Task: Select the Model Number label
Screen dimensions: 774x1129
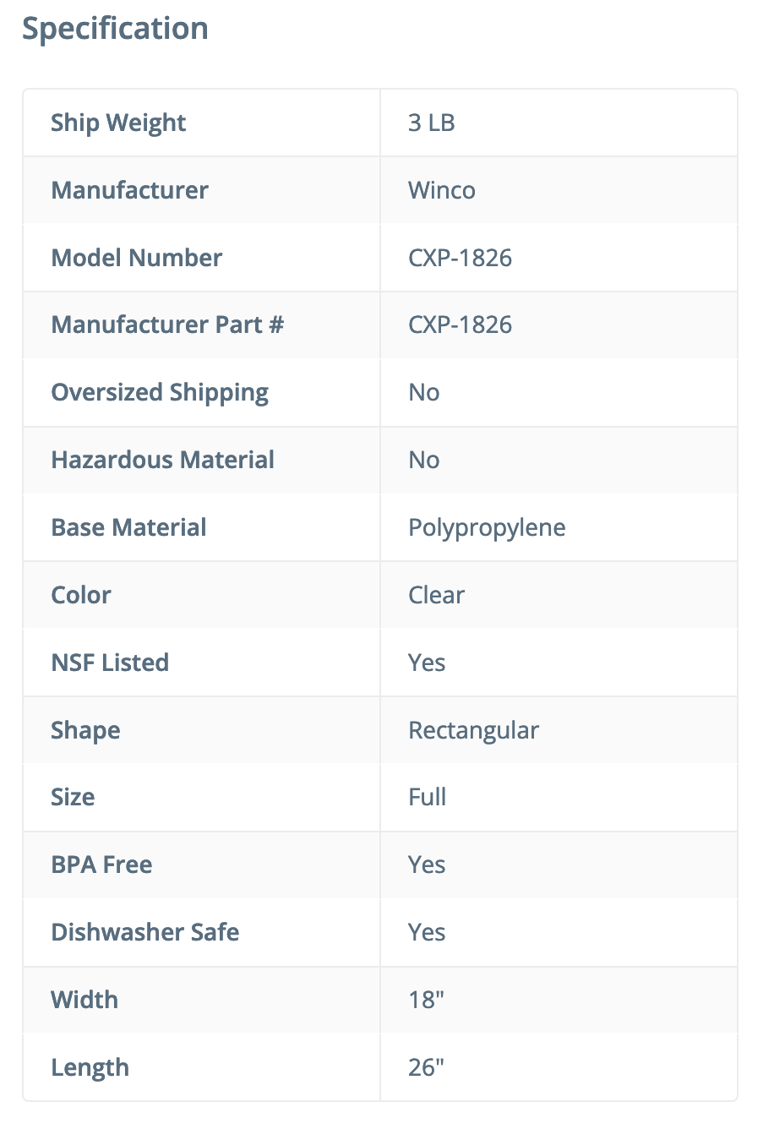Action: point(137,258)
